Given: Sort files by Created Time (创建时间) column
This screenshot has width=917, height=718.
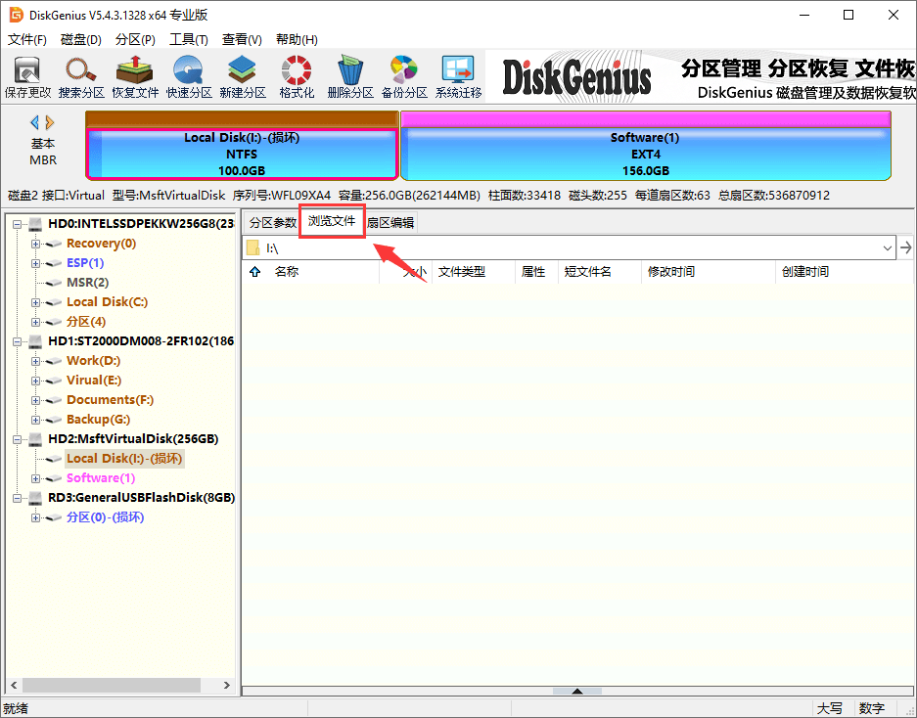Looking at the screenshot, I should (845, 272).
